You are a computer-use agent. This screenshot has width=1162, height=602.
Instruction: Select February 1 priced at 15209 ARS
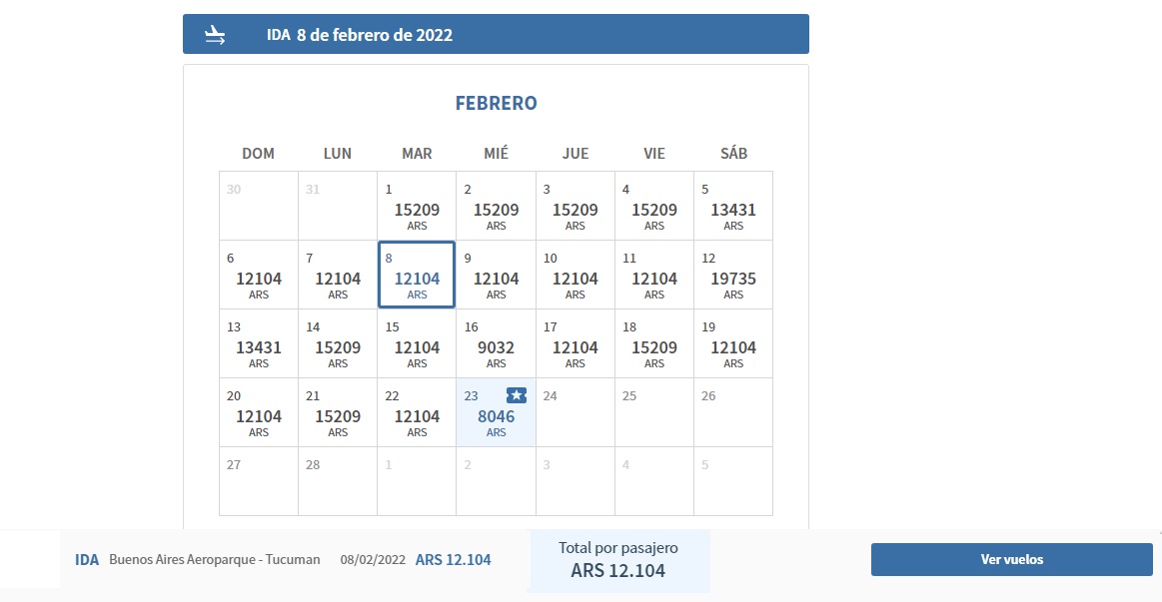click(x=417, y=206)
